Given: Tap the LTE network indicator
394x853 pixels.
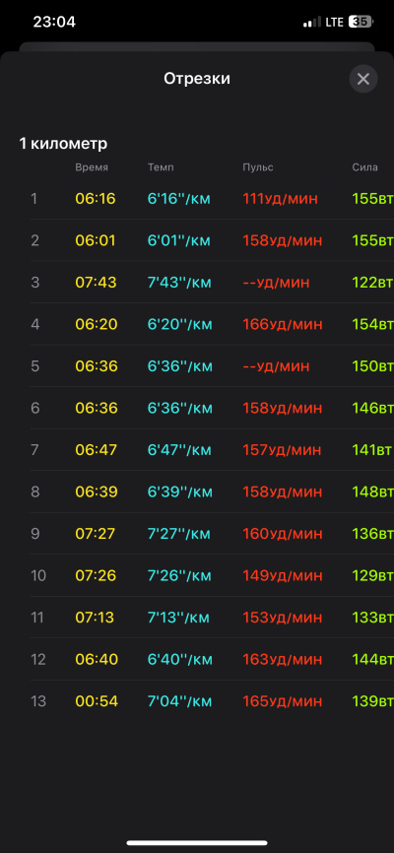Looking at the screenshot, I should coord(334,22).
